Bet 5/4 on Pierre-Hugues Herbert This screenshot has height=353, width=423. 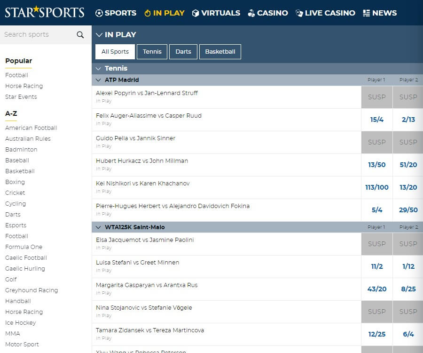[377, 210]
